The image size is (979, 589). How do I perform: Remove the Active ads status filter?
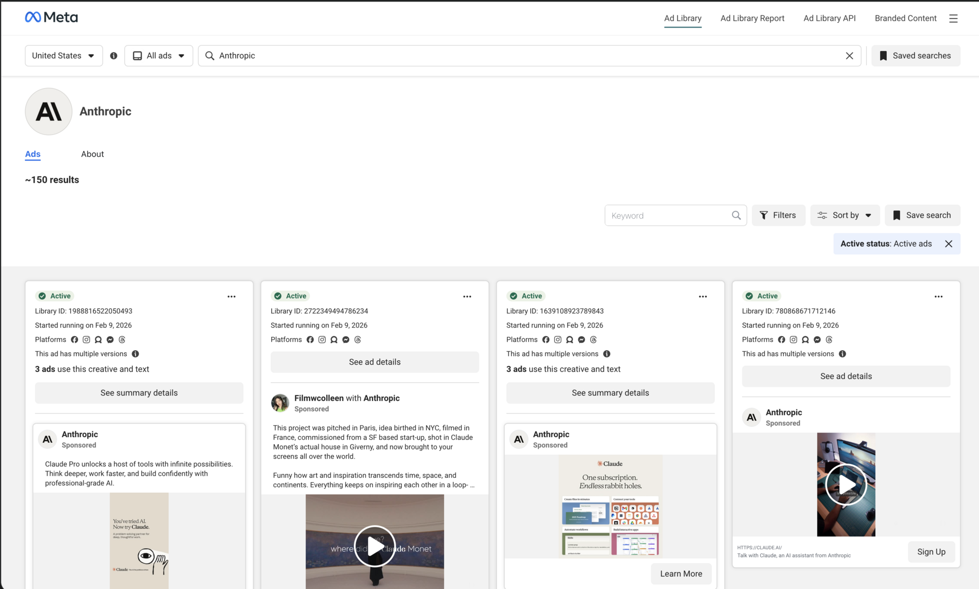[x=948, y=244]
